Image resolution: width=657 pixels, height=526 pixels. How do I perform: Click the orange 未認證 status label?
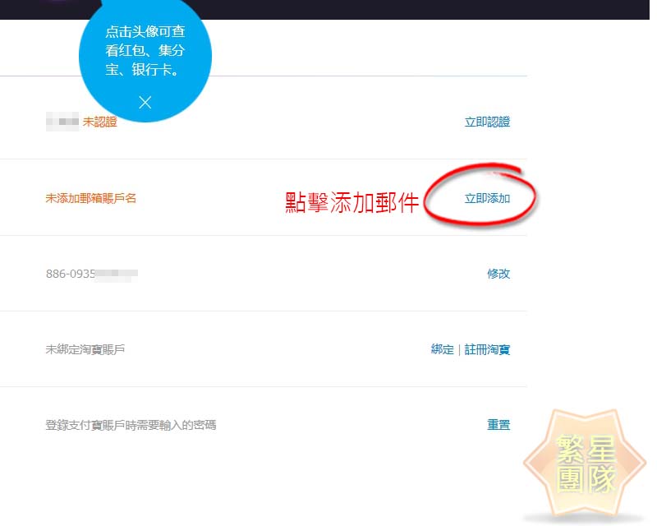click(99, 122)
